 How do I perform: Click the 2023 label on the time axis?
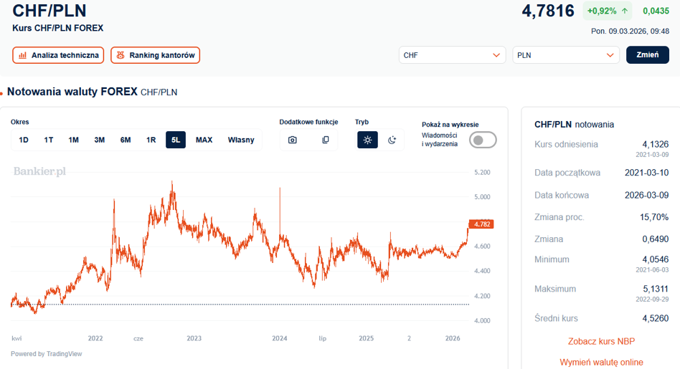pos(194,338)
